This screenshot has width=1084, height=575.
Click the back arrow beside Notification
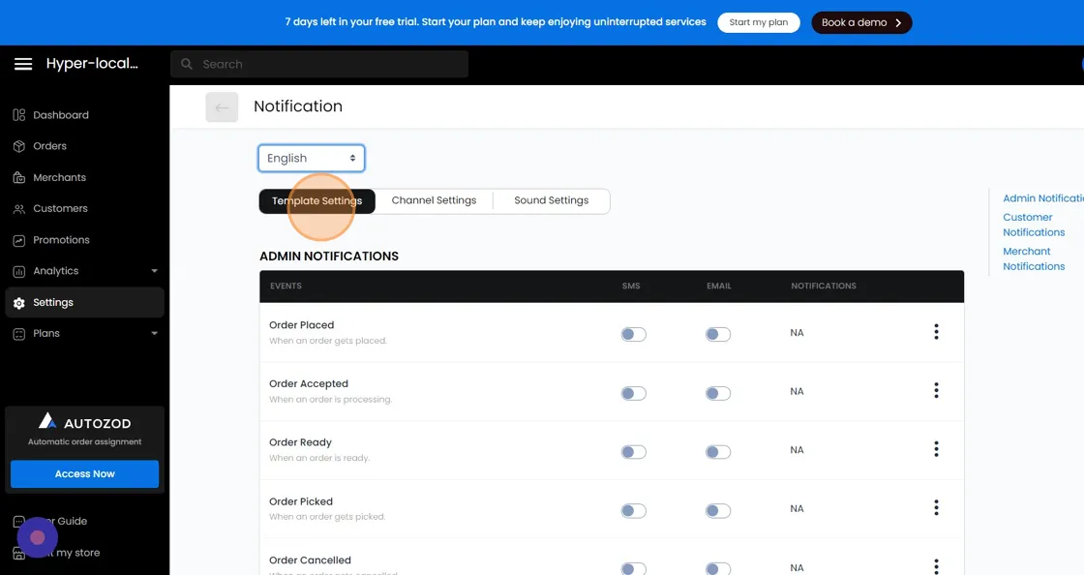pyautogui.click(x=222, y=107)
